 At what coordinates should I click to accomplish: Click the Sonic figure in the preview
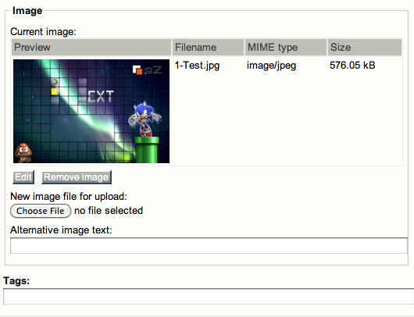coord(145,119)
